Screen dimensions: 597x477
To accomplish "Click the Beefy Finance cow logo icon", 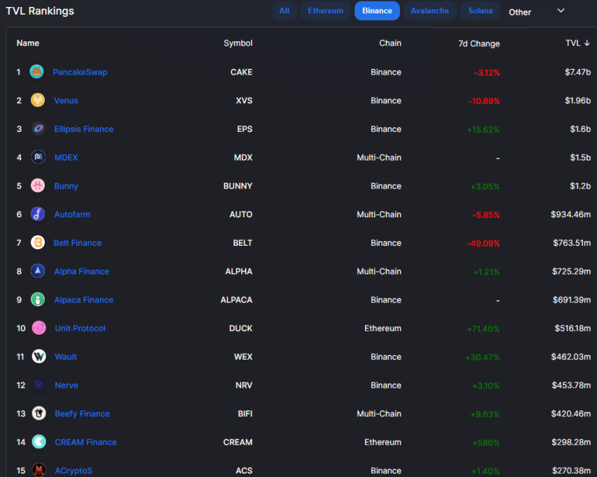I will click(39, 413).
